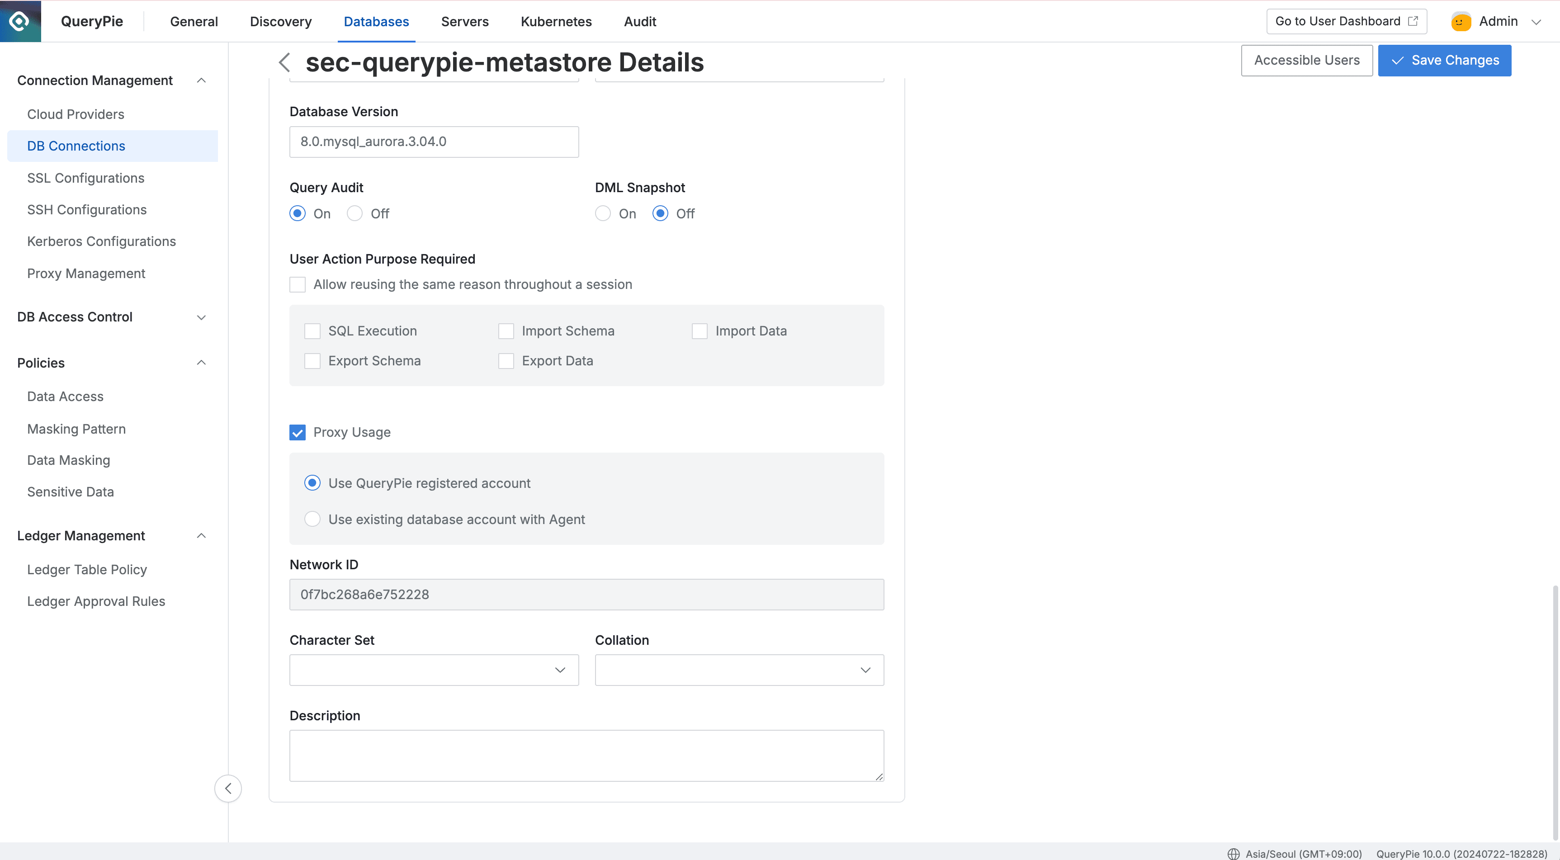Open the Accessible Users dialog
The image size is (1560, 860).
pyautogui.click(x=1307, y=61)
